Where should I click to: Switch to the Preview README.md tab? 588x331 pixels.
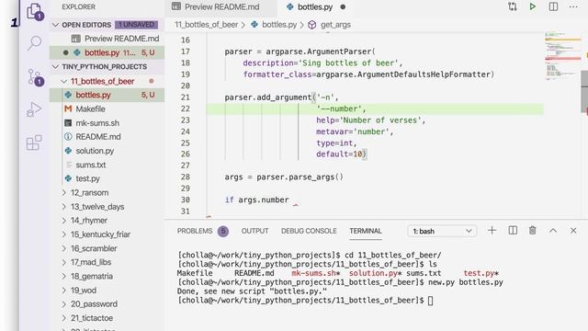coord(221,7)
